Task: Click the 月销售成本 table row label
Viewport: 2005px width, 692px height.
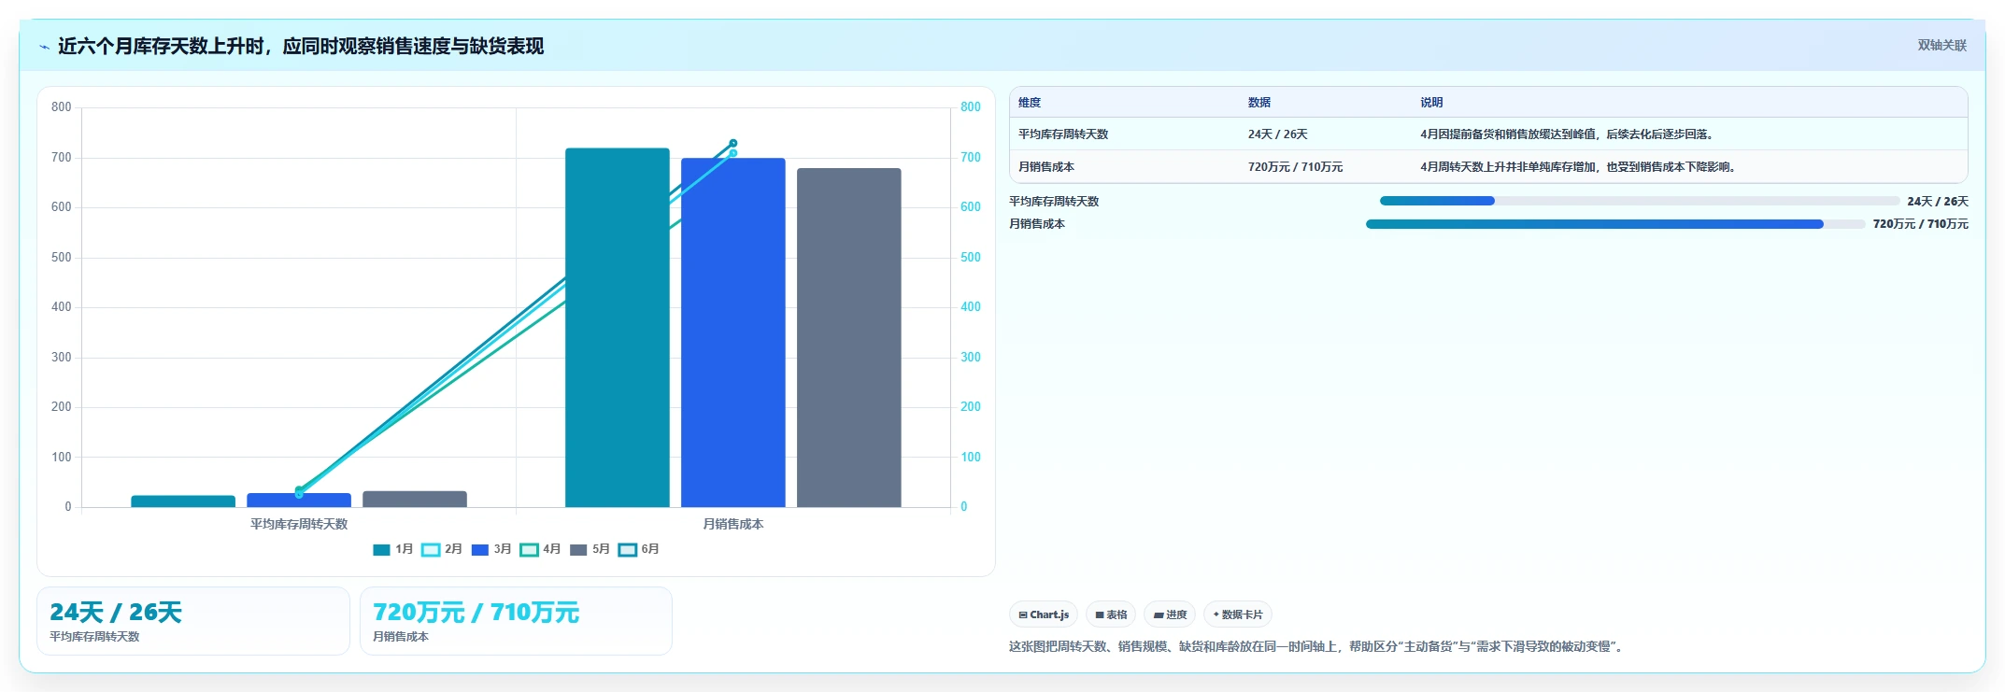Action: click(x=1046, y=167)
